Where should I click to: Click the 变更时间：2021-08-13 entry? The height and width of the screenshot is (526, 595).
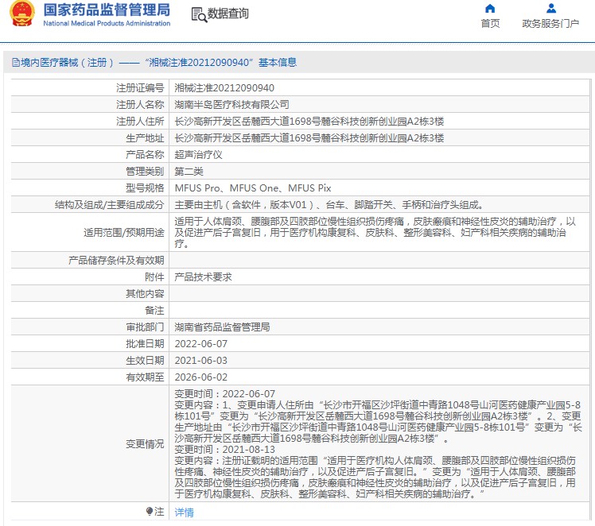[224, 450]
